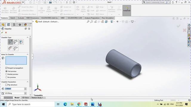This screenshot has height=107, width=191.
Task: Open DisplayManager tab
Action: (x=25, y=25)
